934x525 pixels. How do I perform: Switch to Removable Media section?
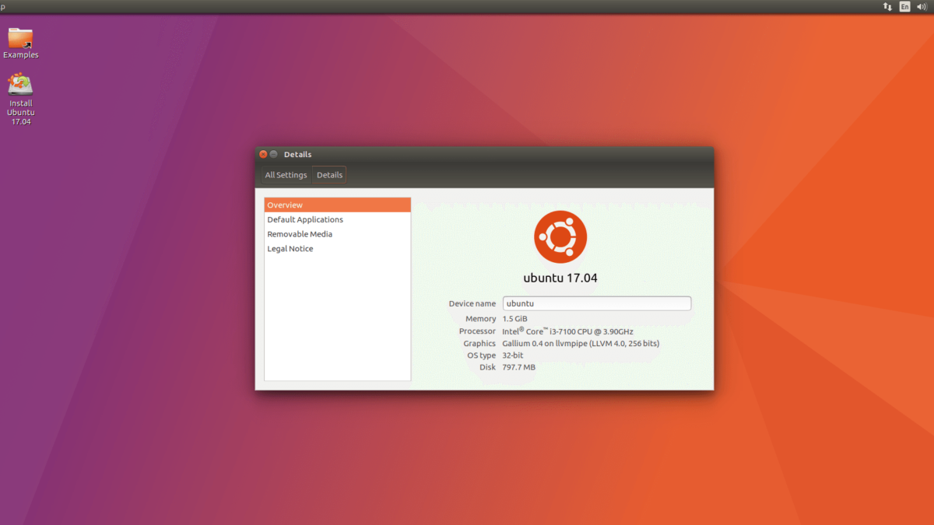point(300,234)
